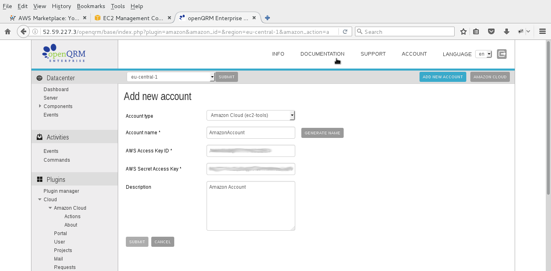Click SUBMIT next to region selector

[227, 77]
